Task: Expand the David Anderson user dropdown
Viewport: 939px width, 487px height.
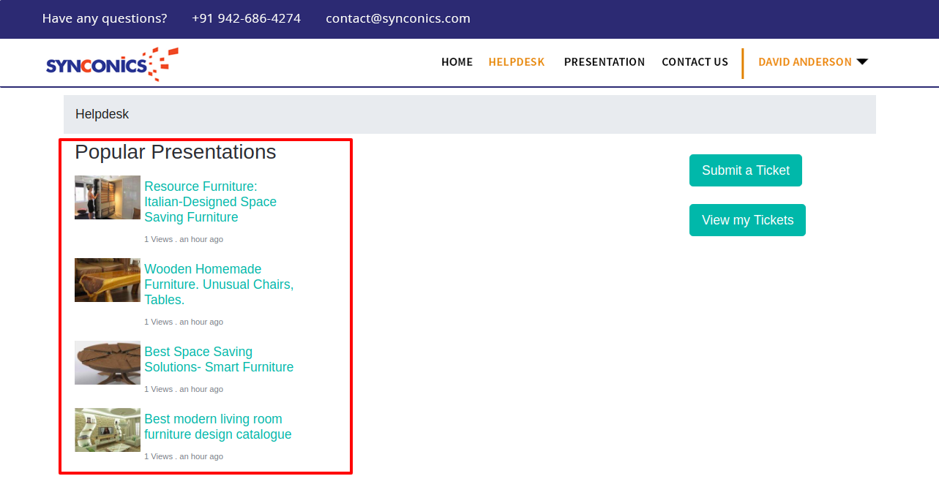Action: point(812,62)
